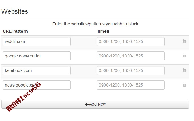Click trash icon for facebook.com row
This screenshot has height=121, width=194.
[184, 70]
